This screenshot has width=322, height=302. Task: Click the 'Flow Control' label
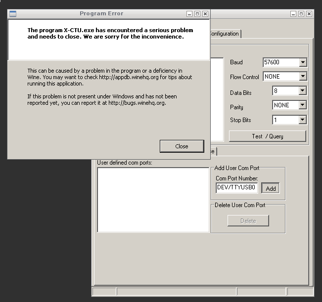click(244, 77)
